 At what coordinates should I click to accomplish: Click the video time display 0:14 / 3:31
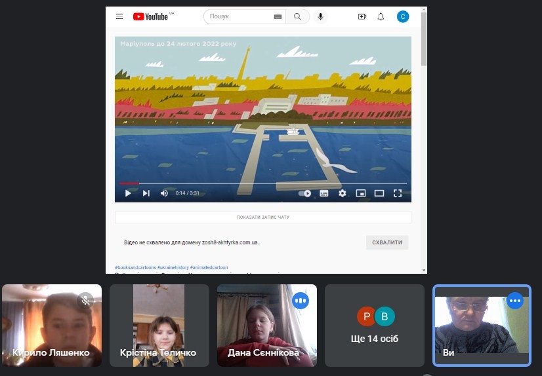point(188,193)
